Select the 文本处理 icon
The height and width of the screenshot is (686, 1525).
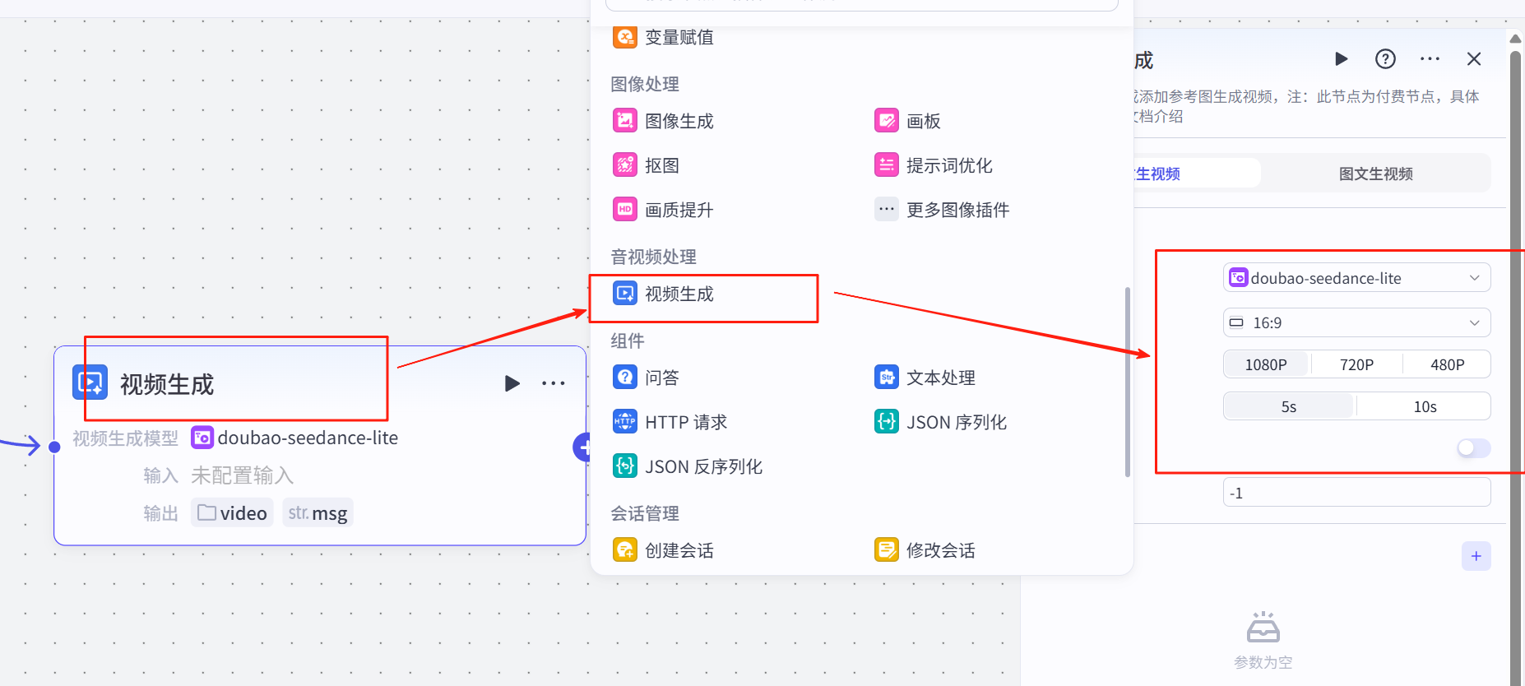887,378
